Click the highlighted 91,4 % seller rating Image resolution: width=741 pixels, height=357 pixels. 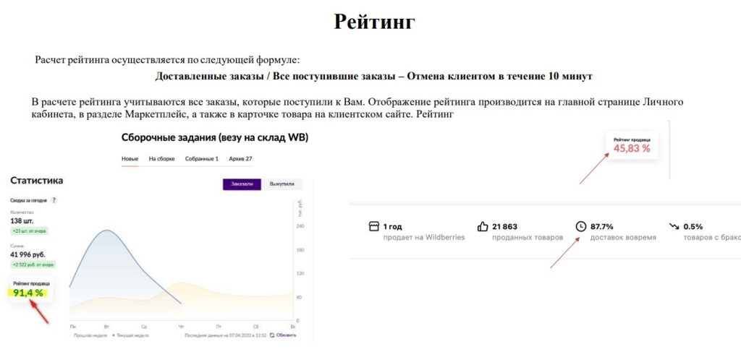click(28, 293)
